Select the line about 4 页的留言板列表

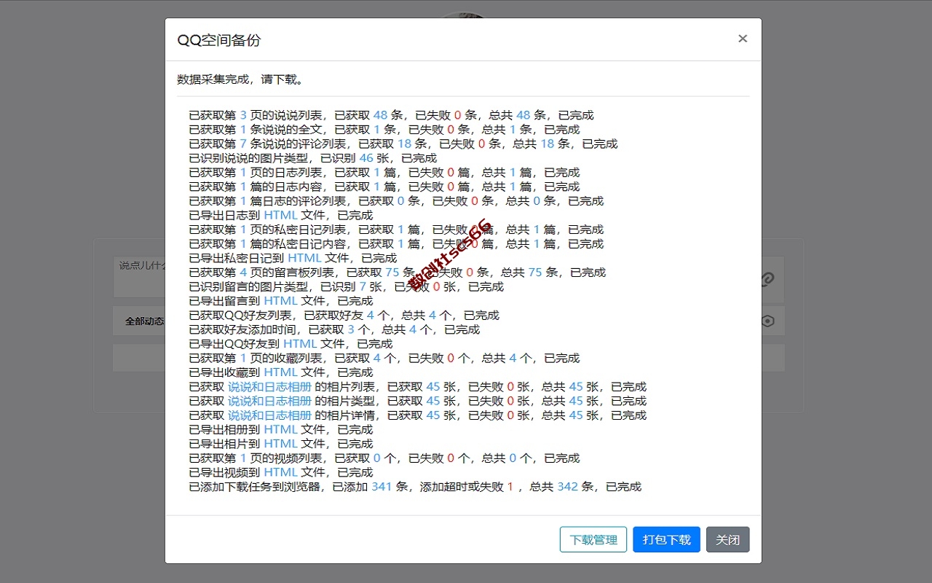pyautogui.click(x=397, y=273)
